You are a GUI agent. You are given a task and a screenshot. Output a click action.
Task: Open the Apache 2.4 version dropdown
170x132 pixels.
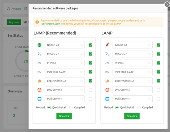click(x=132, y=45)
